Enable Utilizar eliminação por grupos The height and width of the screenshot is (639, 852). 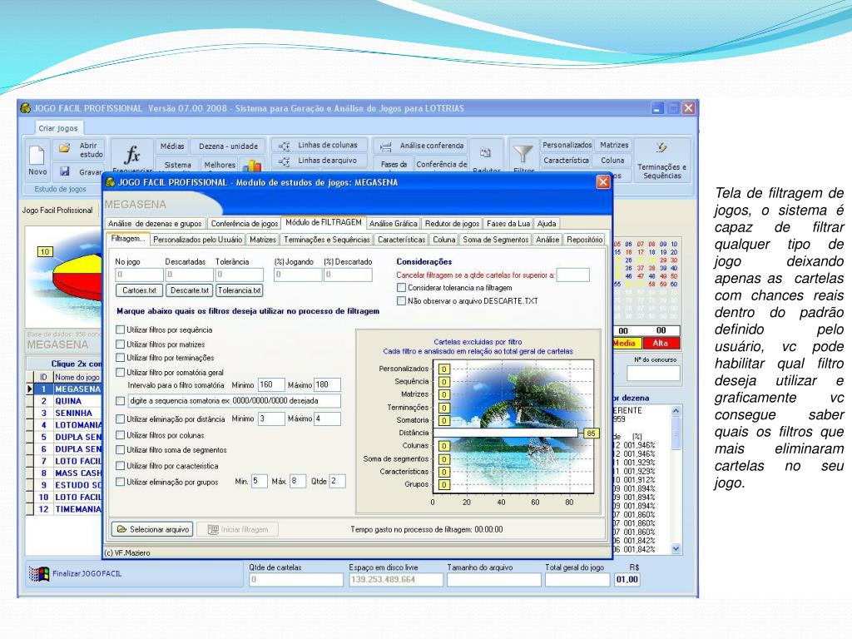120,482
